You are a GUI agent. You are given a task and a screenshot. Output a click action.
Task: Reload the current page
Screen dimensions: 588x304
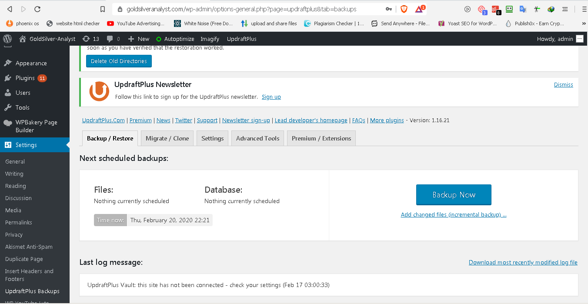(37, 9)
